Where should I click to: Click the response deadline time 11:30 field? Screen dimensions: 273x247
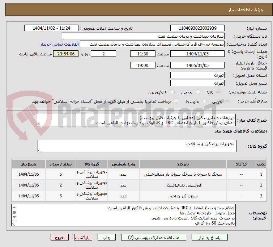[142, 54]
